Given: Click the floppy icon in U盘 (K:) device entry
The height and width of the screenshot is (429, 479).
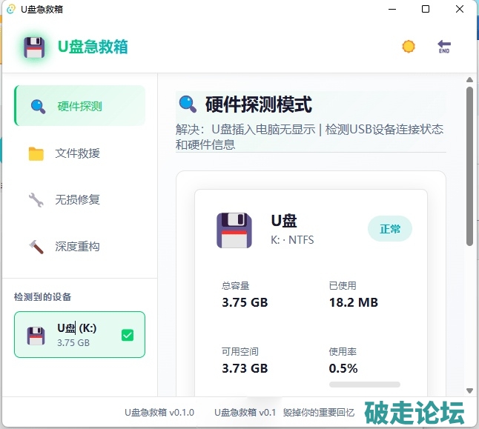Looking at the screenshot, I should tap(36, 336).
